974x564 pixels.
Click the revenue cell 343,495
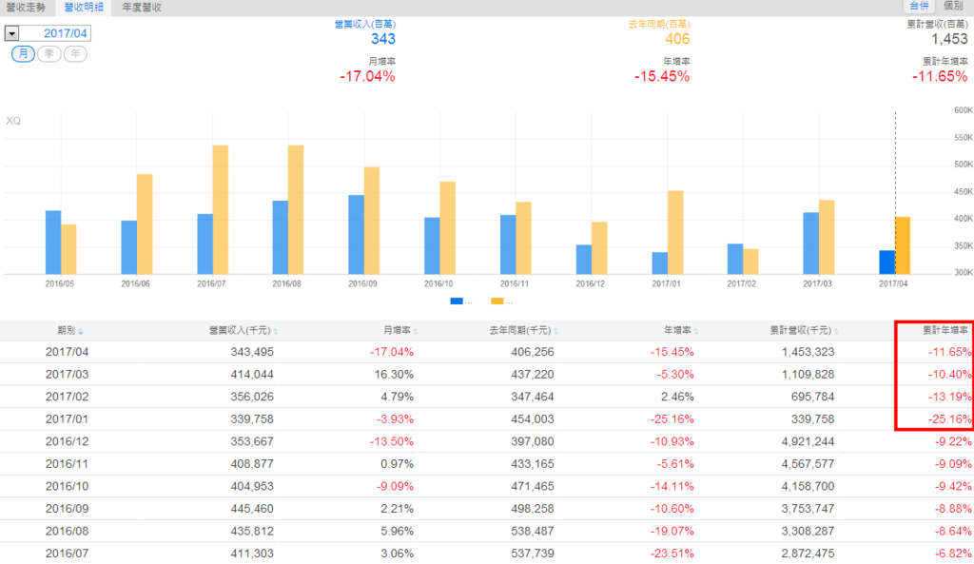pos(252,352)
